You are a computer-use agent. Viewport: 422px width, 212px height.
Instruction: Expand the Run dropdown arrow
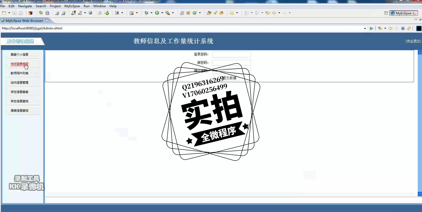click(x=162, y=13)
